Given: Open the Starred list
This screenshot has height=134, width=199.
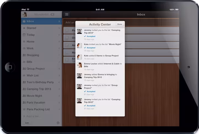Looking at the screenshot, I should point(42,28).
